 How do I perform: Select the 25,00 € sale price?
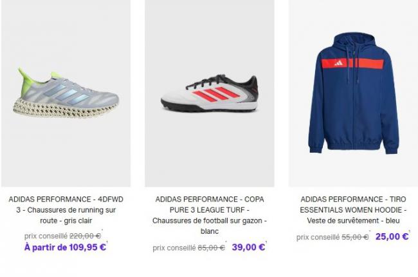coord(392,236)
